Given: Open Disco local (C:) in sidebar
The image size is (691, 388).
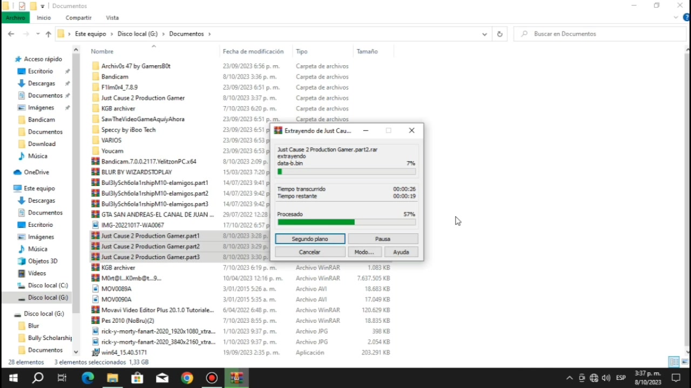Looking at the screenshot, I should pyautogui.click(x=48, y=286).
